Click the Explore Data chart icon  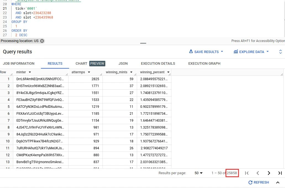pyautogui.click(x=236, y=52)
